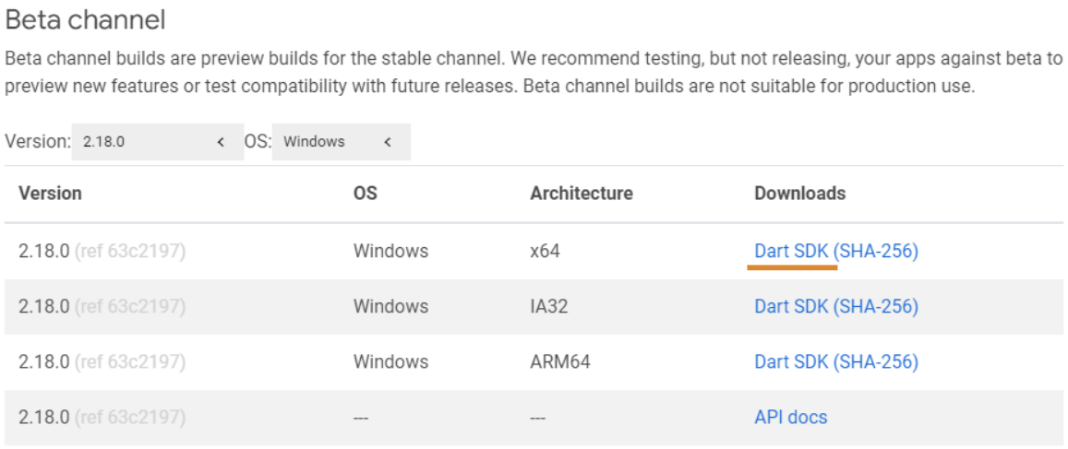Select the x64 architecture cell
This screenshot has width=1068, height=449.
545,252
